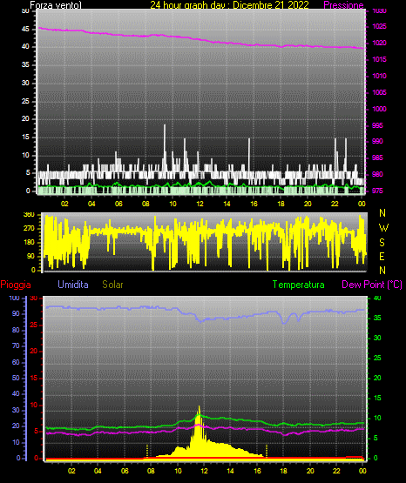Click the 10 degree temperature axis value

[x=377, y=418]
